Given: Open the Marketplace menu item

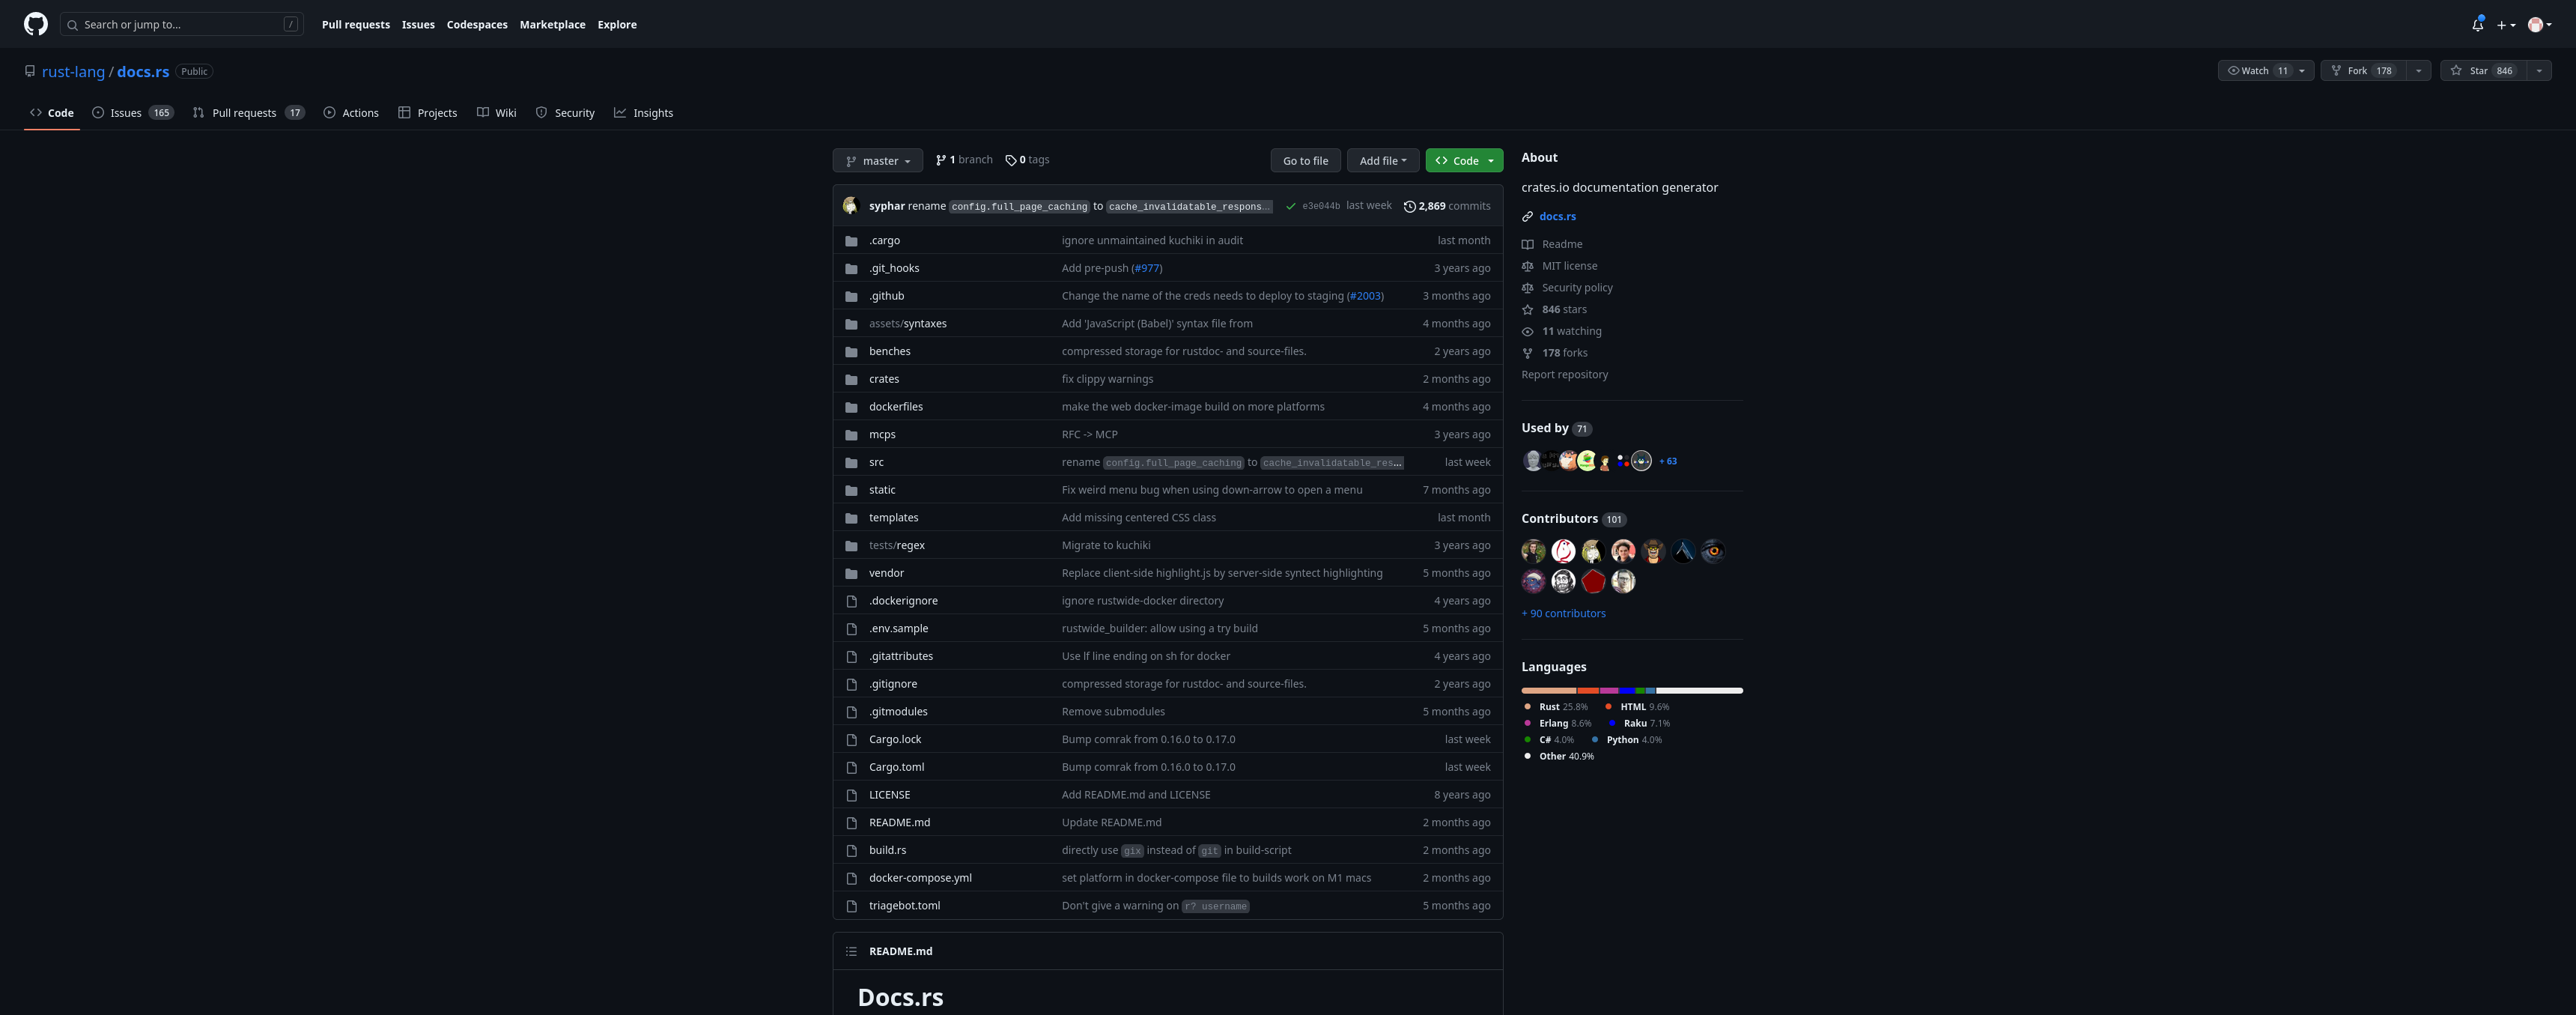Looking at the screenshot, I should point(552,24).
